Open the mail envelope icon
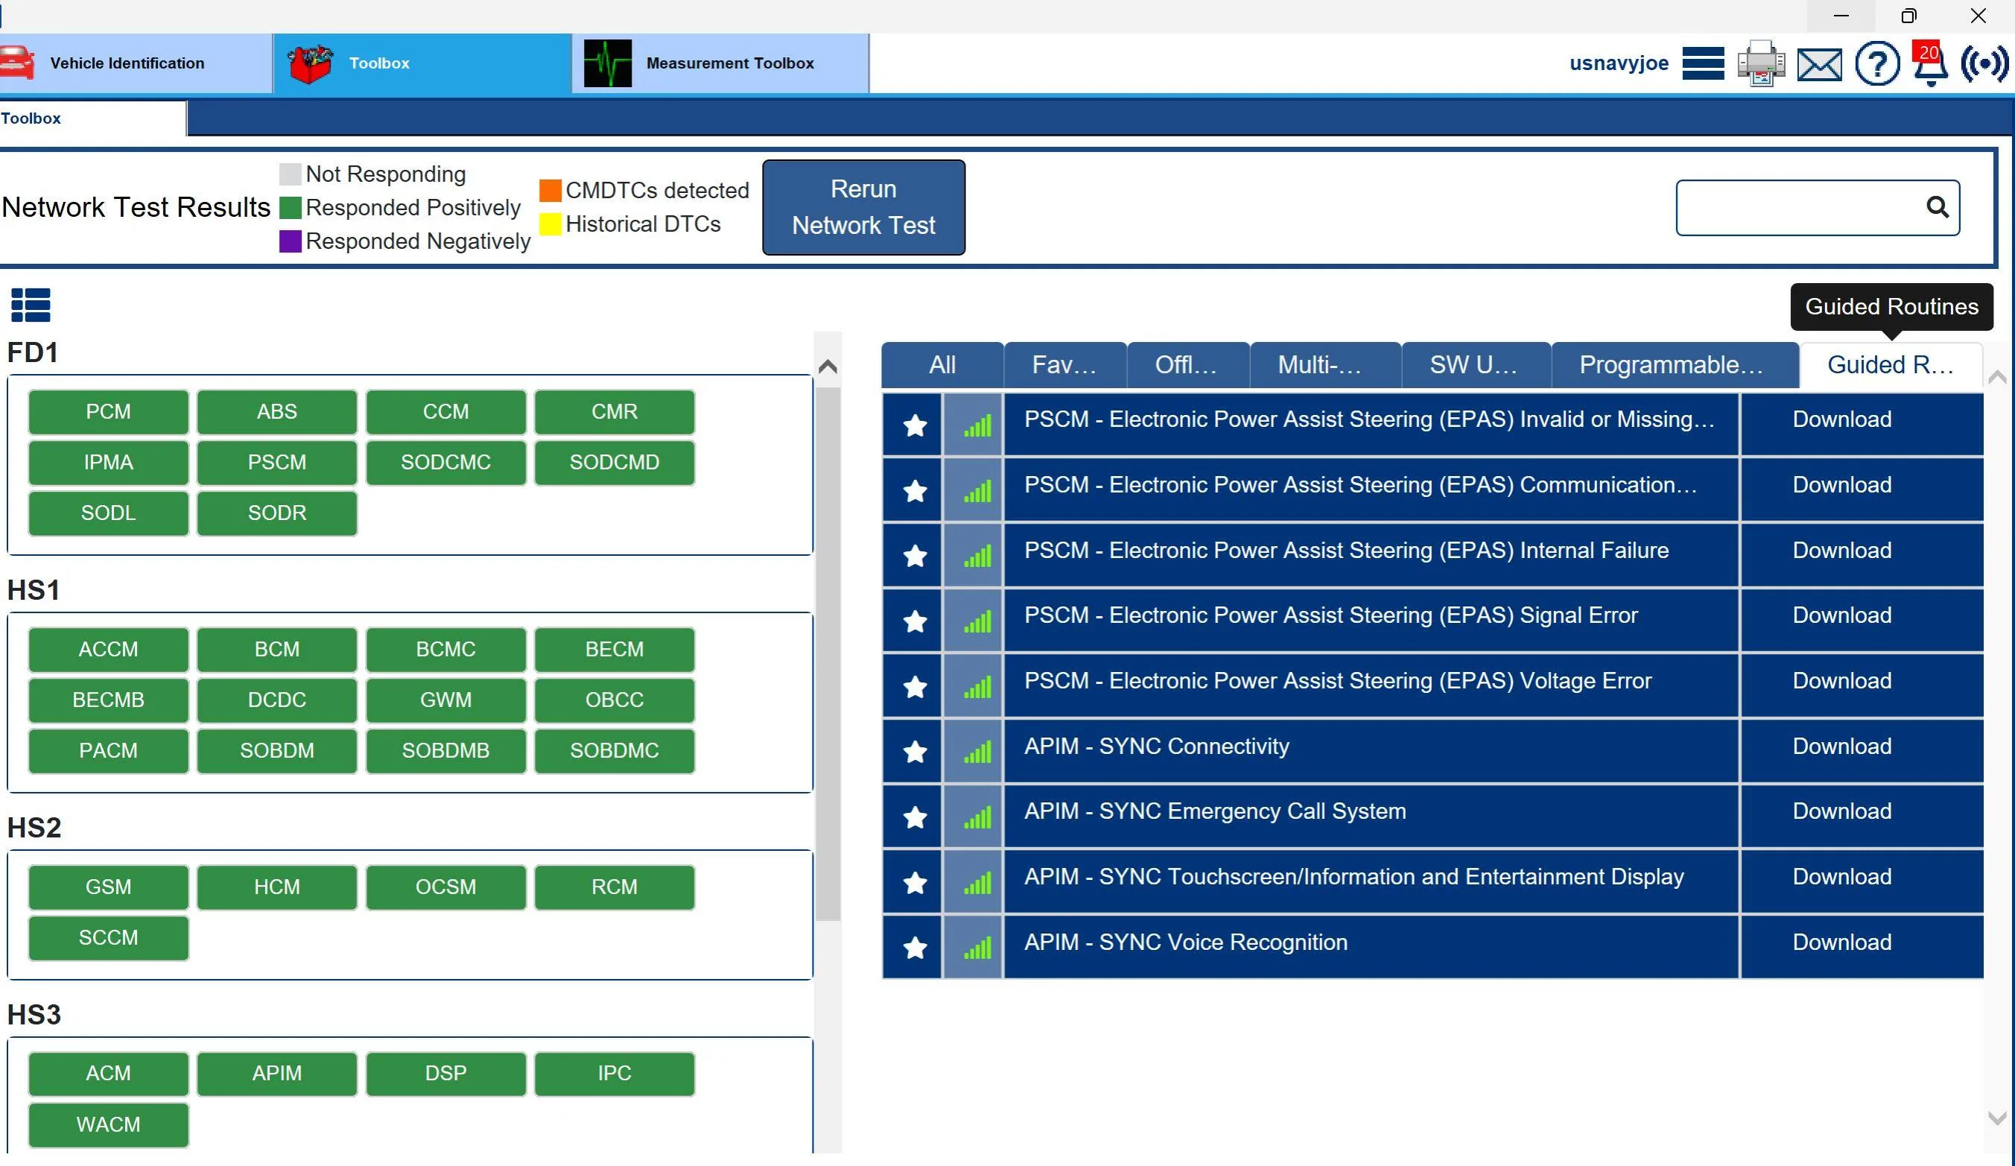Viewport: 2015px width, 1166px height. pyautogui.click(x=1819, y=64)
